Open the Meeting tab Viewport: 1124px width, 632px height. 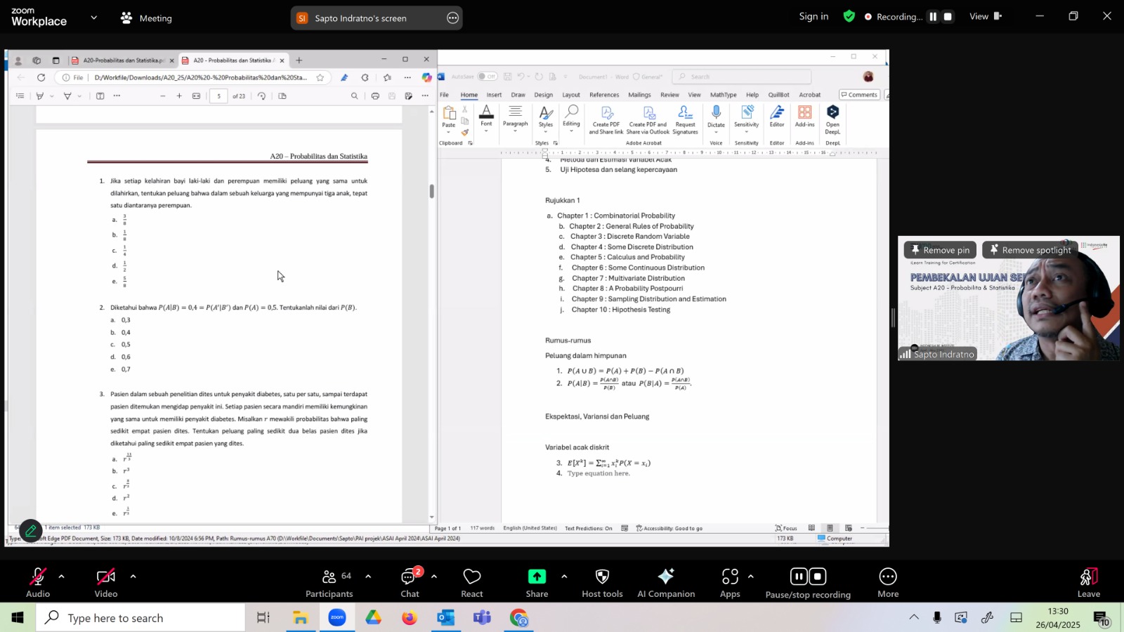point(146,18)
